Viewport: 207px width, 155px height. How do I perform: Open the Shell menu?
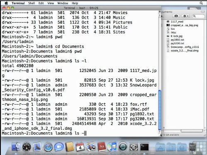(31, 3)
